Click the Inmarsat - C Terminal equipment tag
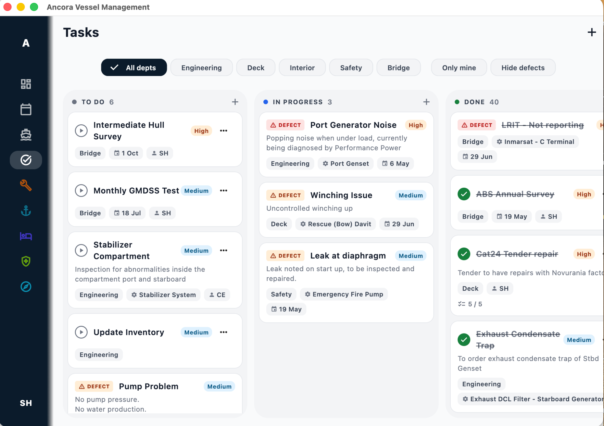 (535, 142)
